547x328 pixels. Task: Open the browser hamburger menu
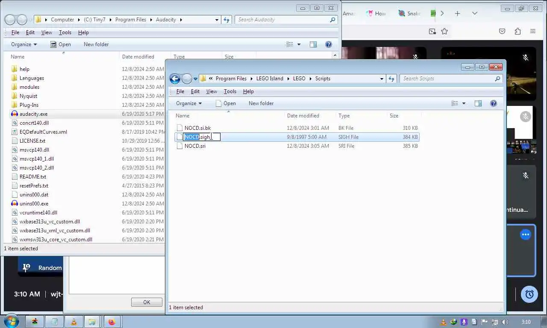[533, 31]
